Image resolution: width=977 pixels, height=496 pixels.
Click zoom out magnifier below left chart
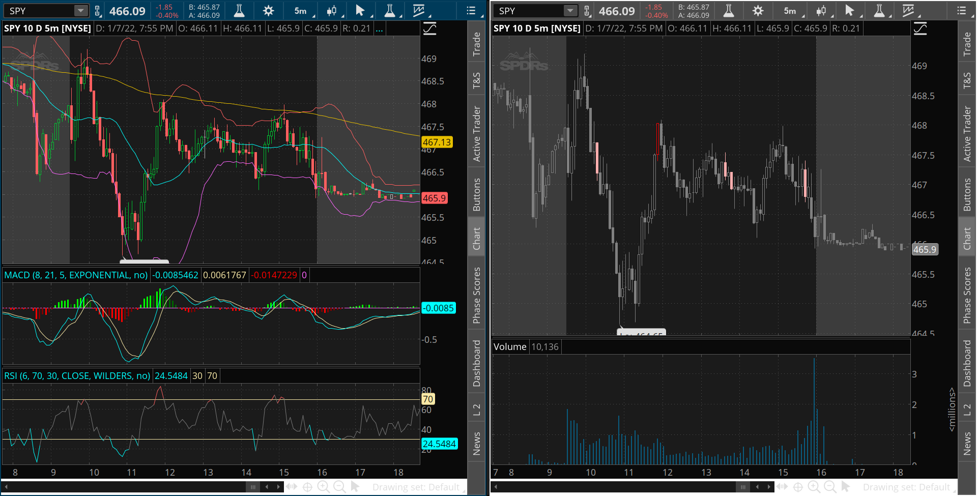coord(339,487)
